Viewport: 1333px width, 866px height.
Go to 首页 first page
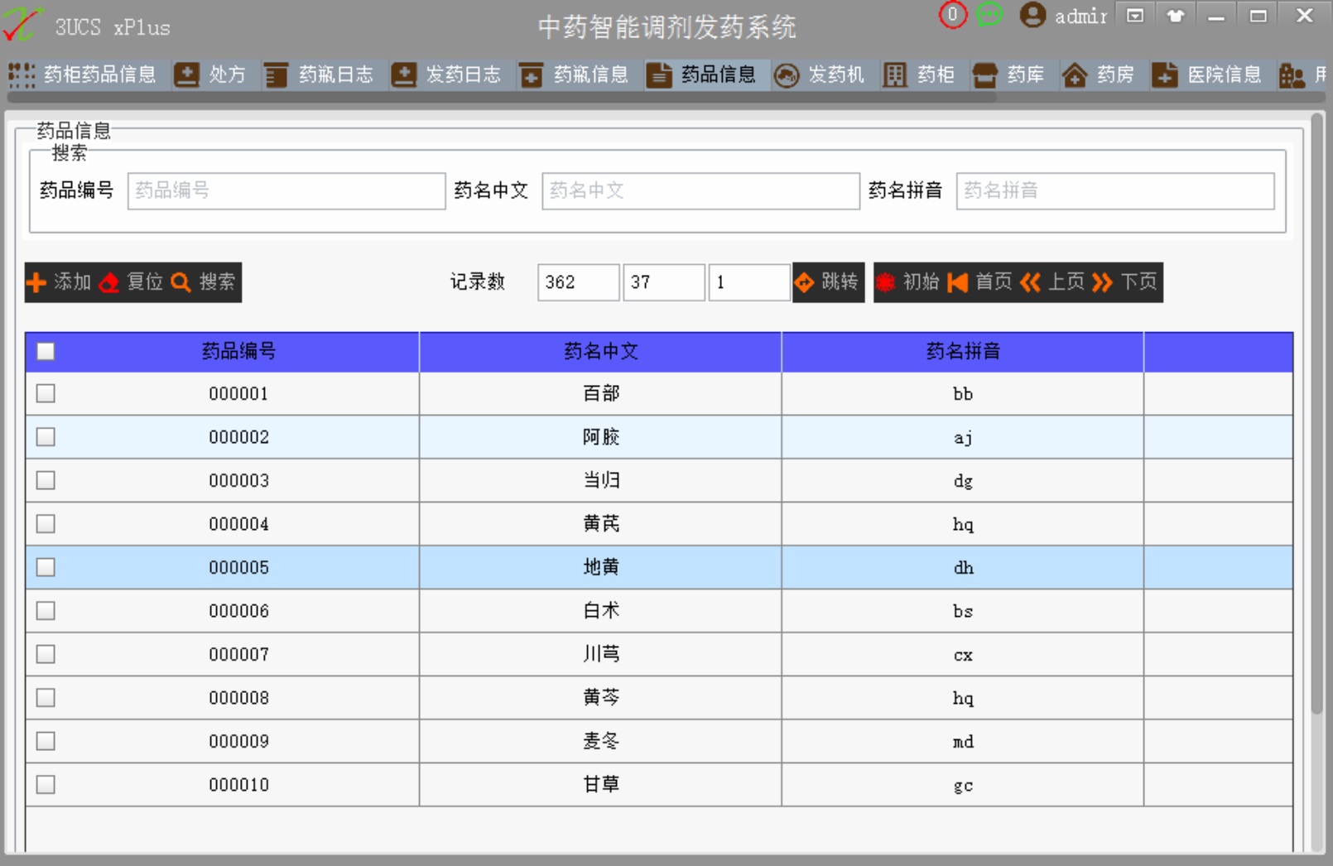click(980, 282)
